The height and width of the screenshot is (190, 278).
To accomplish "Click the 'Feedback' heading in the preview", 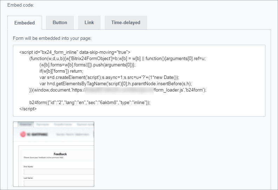I will point(60,154).
